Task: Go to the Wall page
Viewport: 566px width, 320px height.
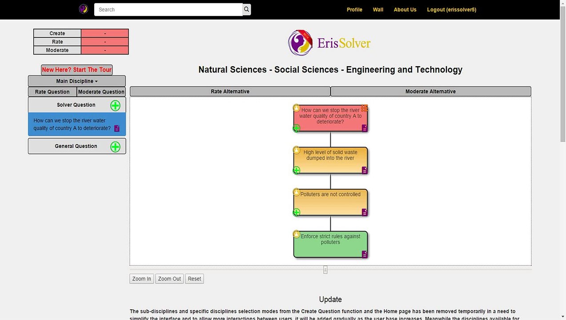Action: [x=378, y=10]
